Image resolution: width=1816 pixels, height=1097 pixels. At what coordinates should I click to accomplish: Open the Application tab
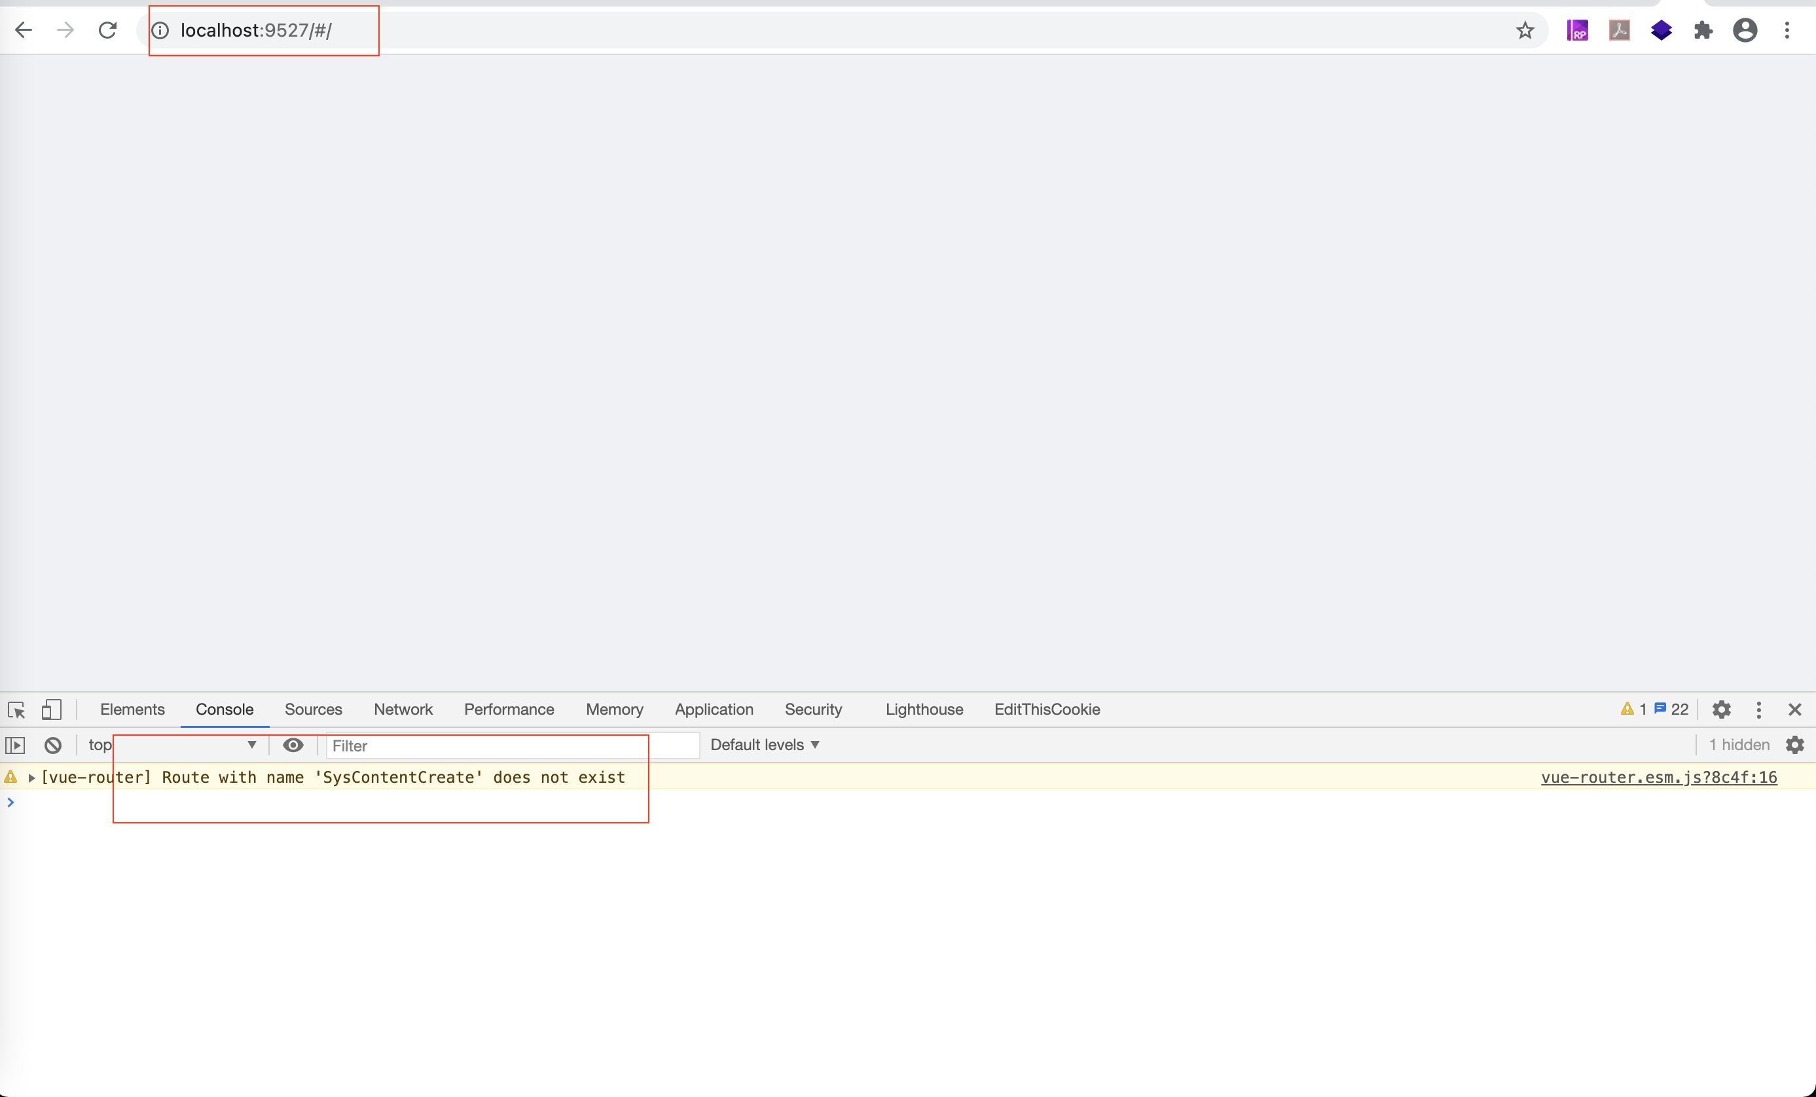point(714,709)
